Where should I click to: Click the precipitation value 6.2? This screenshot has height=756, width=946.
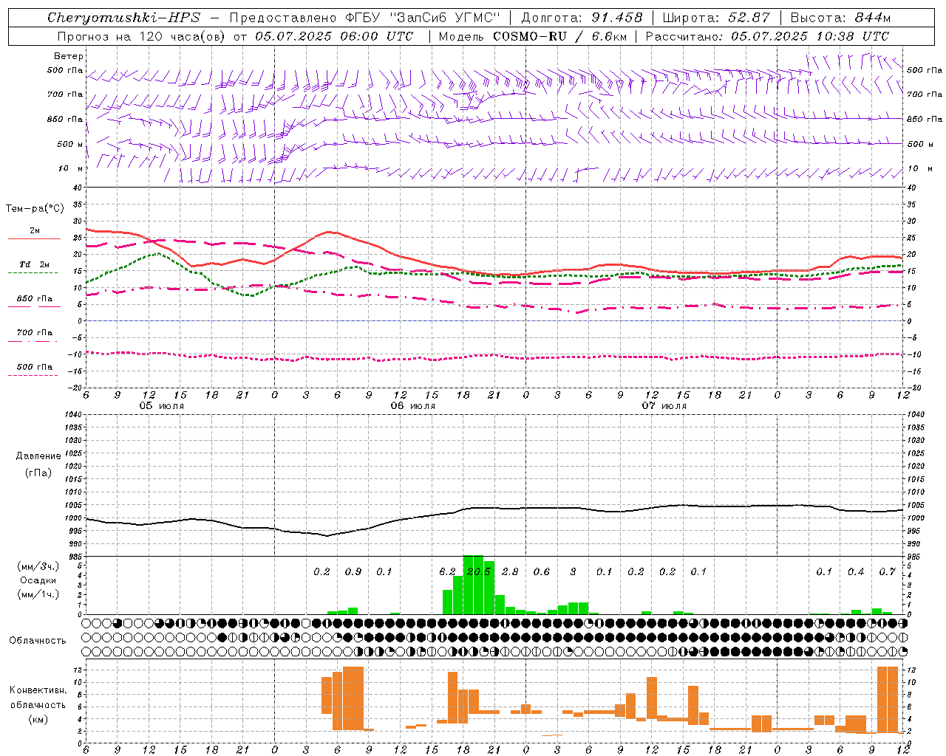(447, 572)
